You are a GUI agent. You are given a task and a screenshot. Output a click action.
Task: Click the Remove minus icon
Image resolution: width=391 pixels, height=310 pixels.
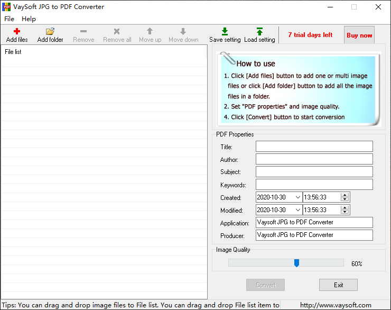83,31
